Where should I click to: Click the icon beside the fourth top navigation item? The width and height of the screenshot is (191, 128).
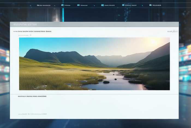point(102,5)
